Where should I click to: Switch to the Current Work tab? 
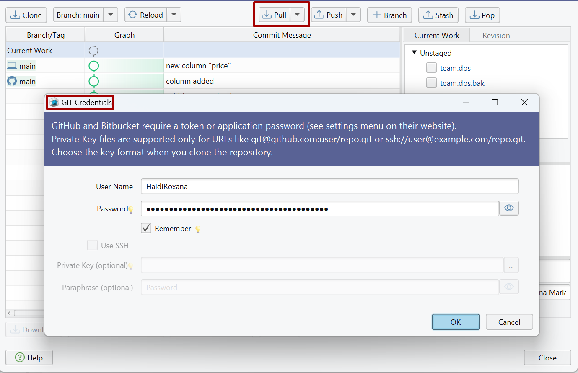437,36
